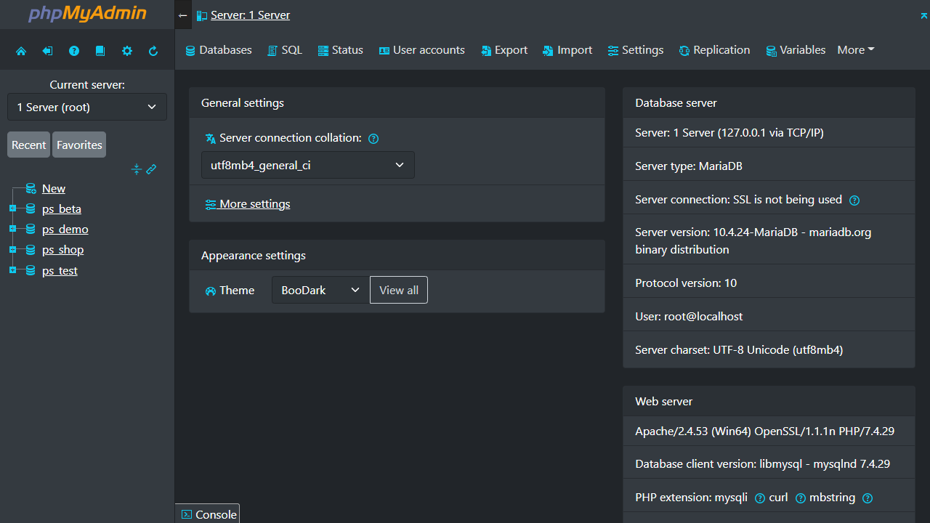Click help icon next to SSL status

click(854, 200)
